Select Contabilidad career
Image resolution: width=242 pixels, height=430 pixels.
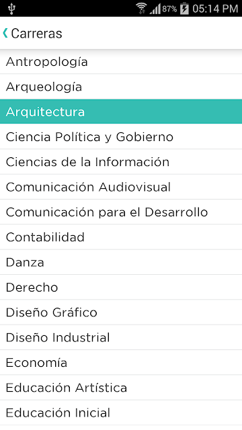121,237
